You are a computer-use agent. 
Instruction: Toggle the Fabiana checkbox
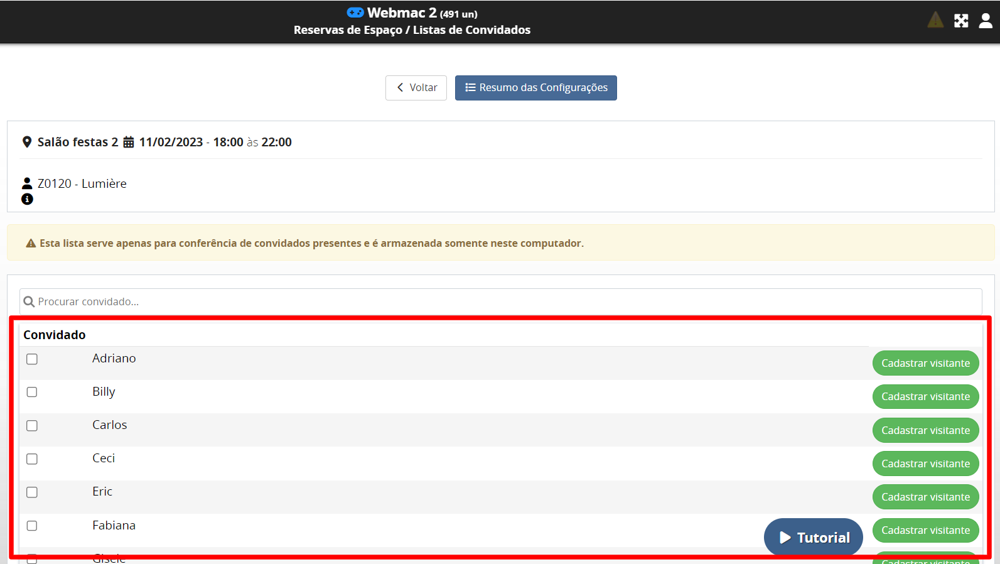[x=32, y=526]
